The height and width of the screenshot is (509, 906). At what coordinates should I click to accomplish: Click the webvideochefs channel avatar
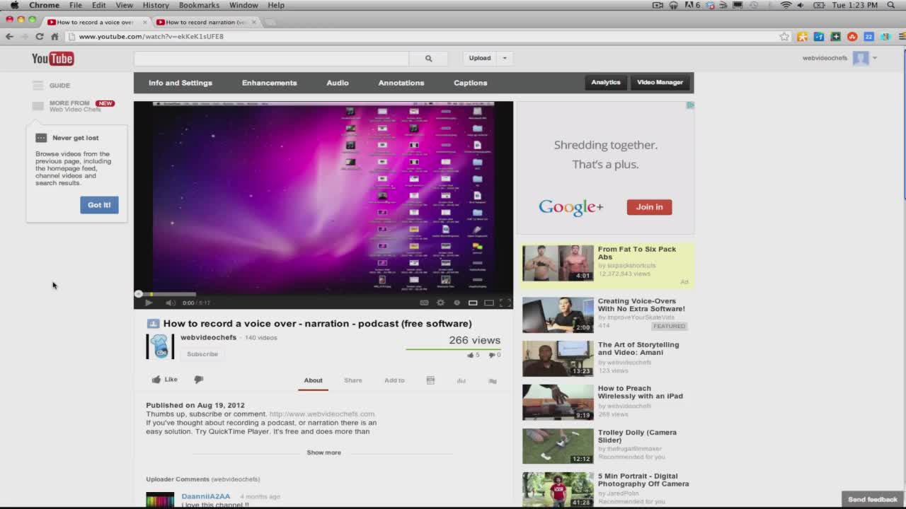pos(160,346)
